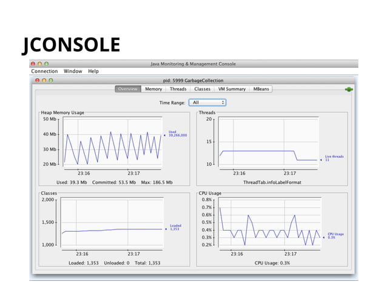Select the MBeans tab

(x=262, y=89)
